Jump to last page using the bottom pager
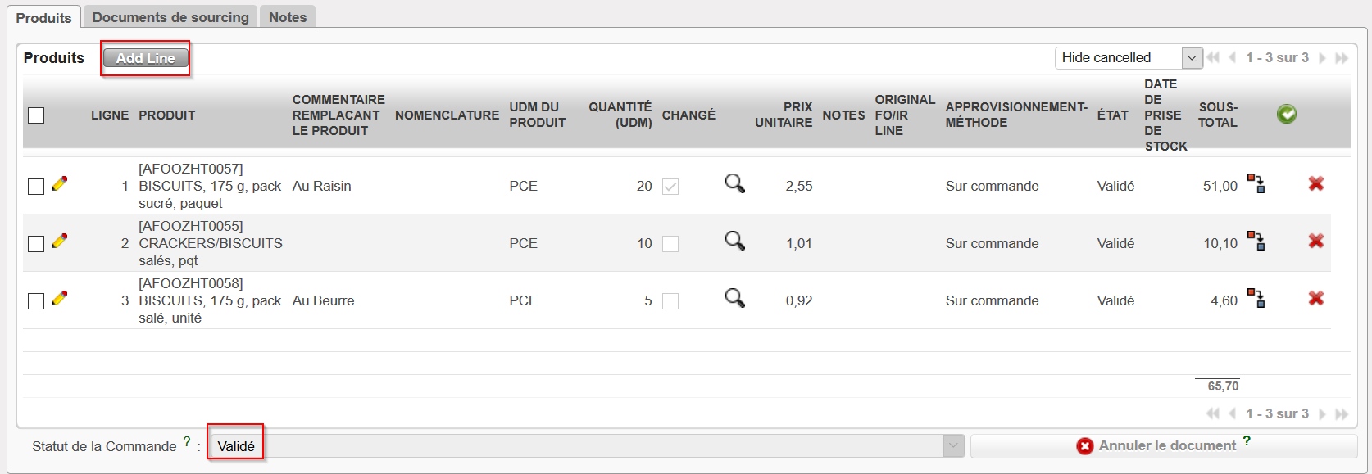This screenshot has height=474, width=1372. [1342, 414]
